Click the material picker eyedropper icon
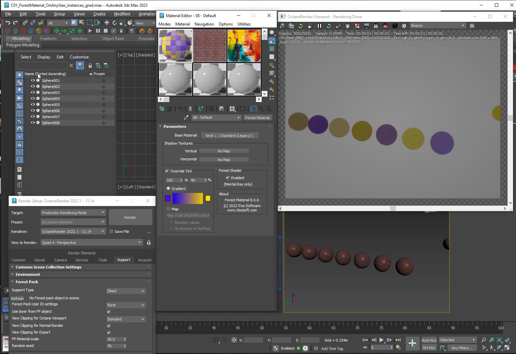516x354 pixels. 186,118
